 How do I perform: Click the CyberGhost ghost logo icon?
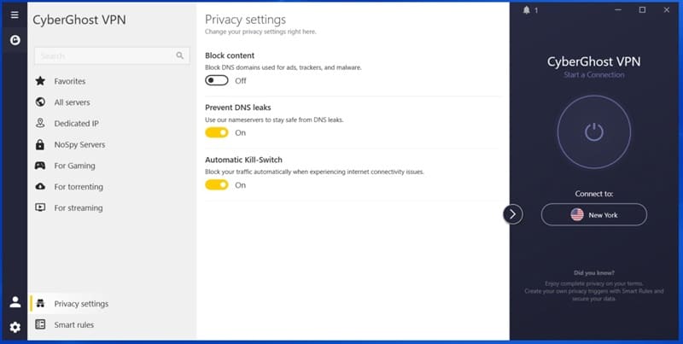pos(15,40)
